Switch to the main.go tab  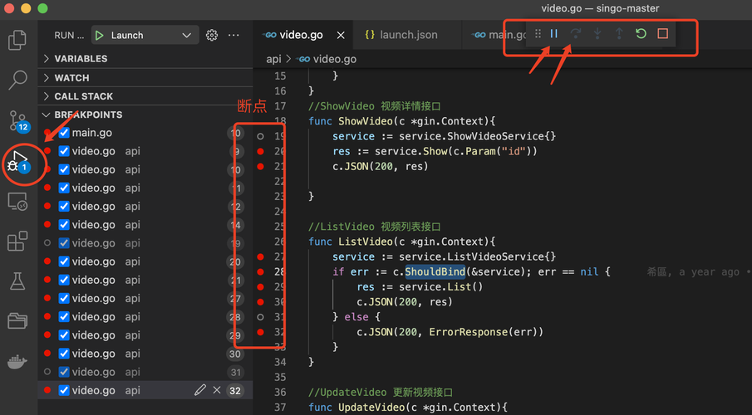499,35
